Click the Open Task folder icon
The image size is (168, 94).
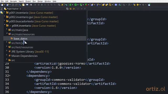(x=107, y=5)
